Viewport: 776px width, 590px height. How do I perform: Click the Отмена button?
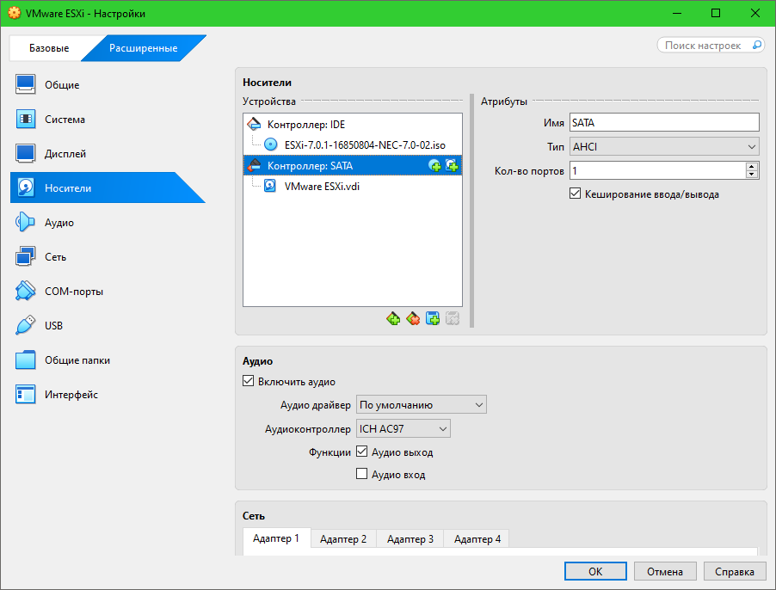pyautogui.click(x=665, y=571)
